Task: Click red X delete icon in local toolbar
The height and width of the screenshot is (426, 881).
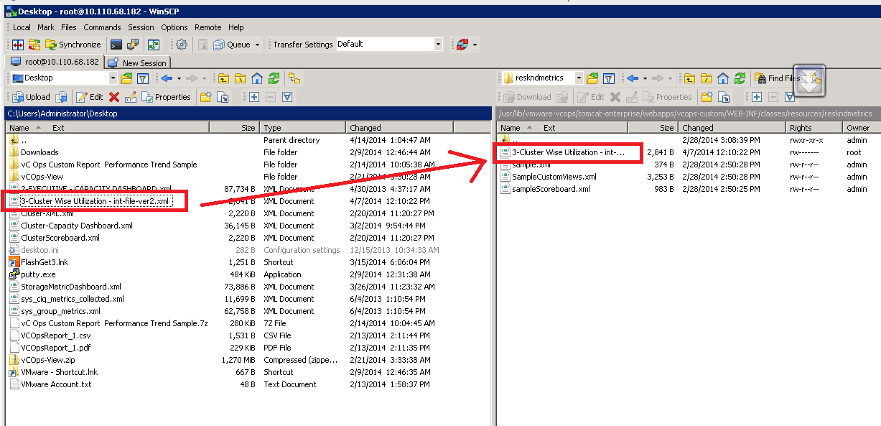Action: [113, 97]
